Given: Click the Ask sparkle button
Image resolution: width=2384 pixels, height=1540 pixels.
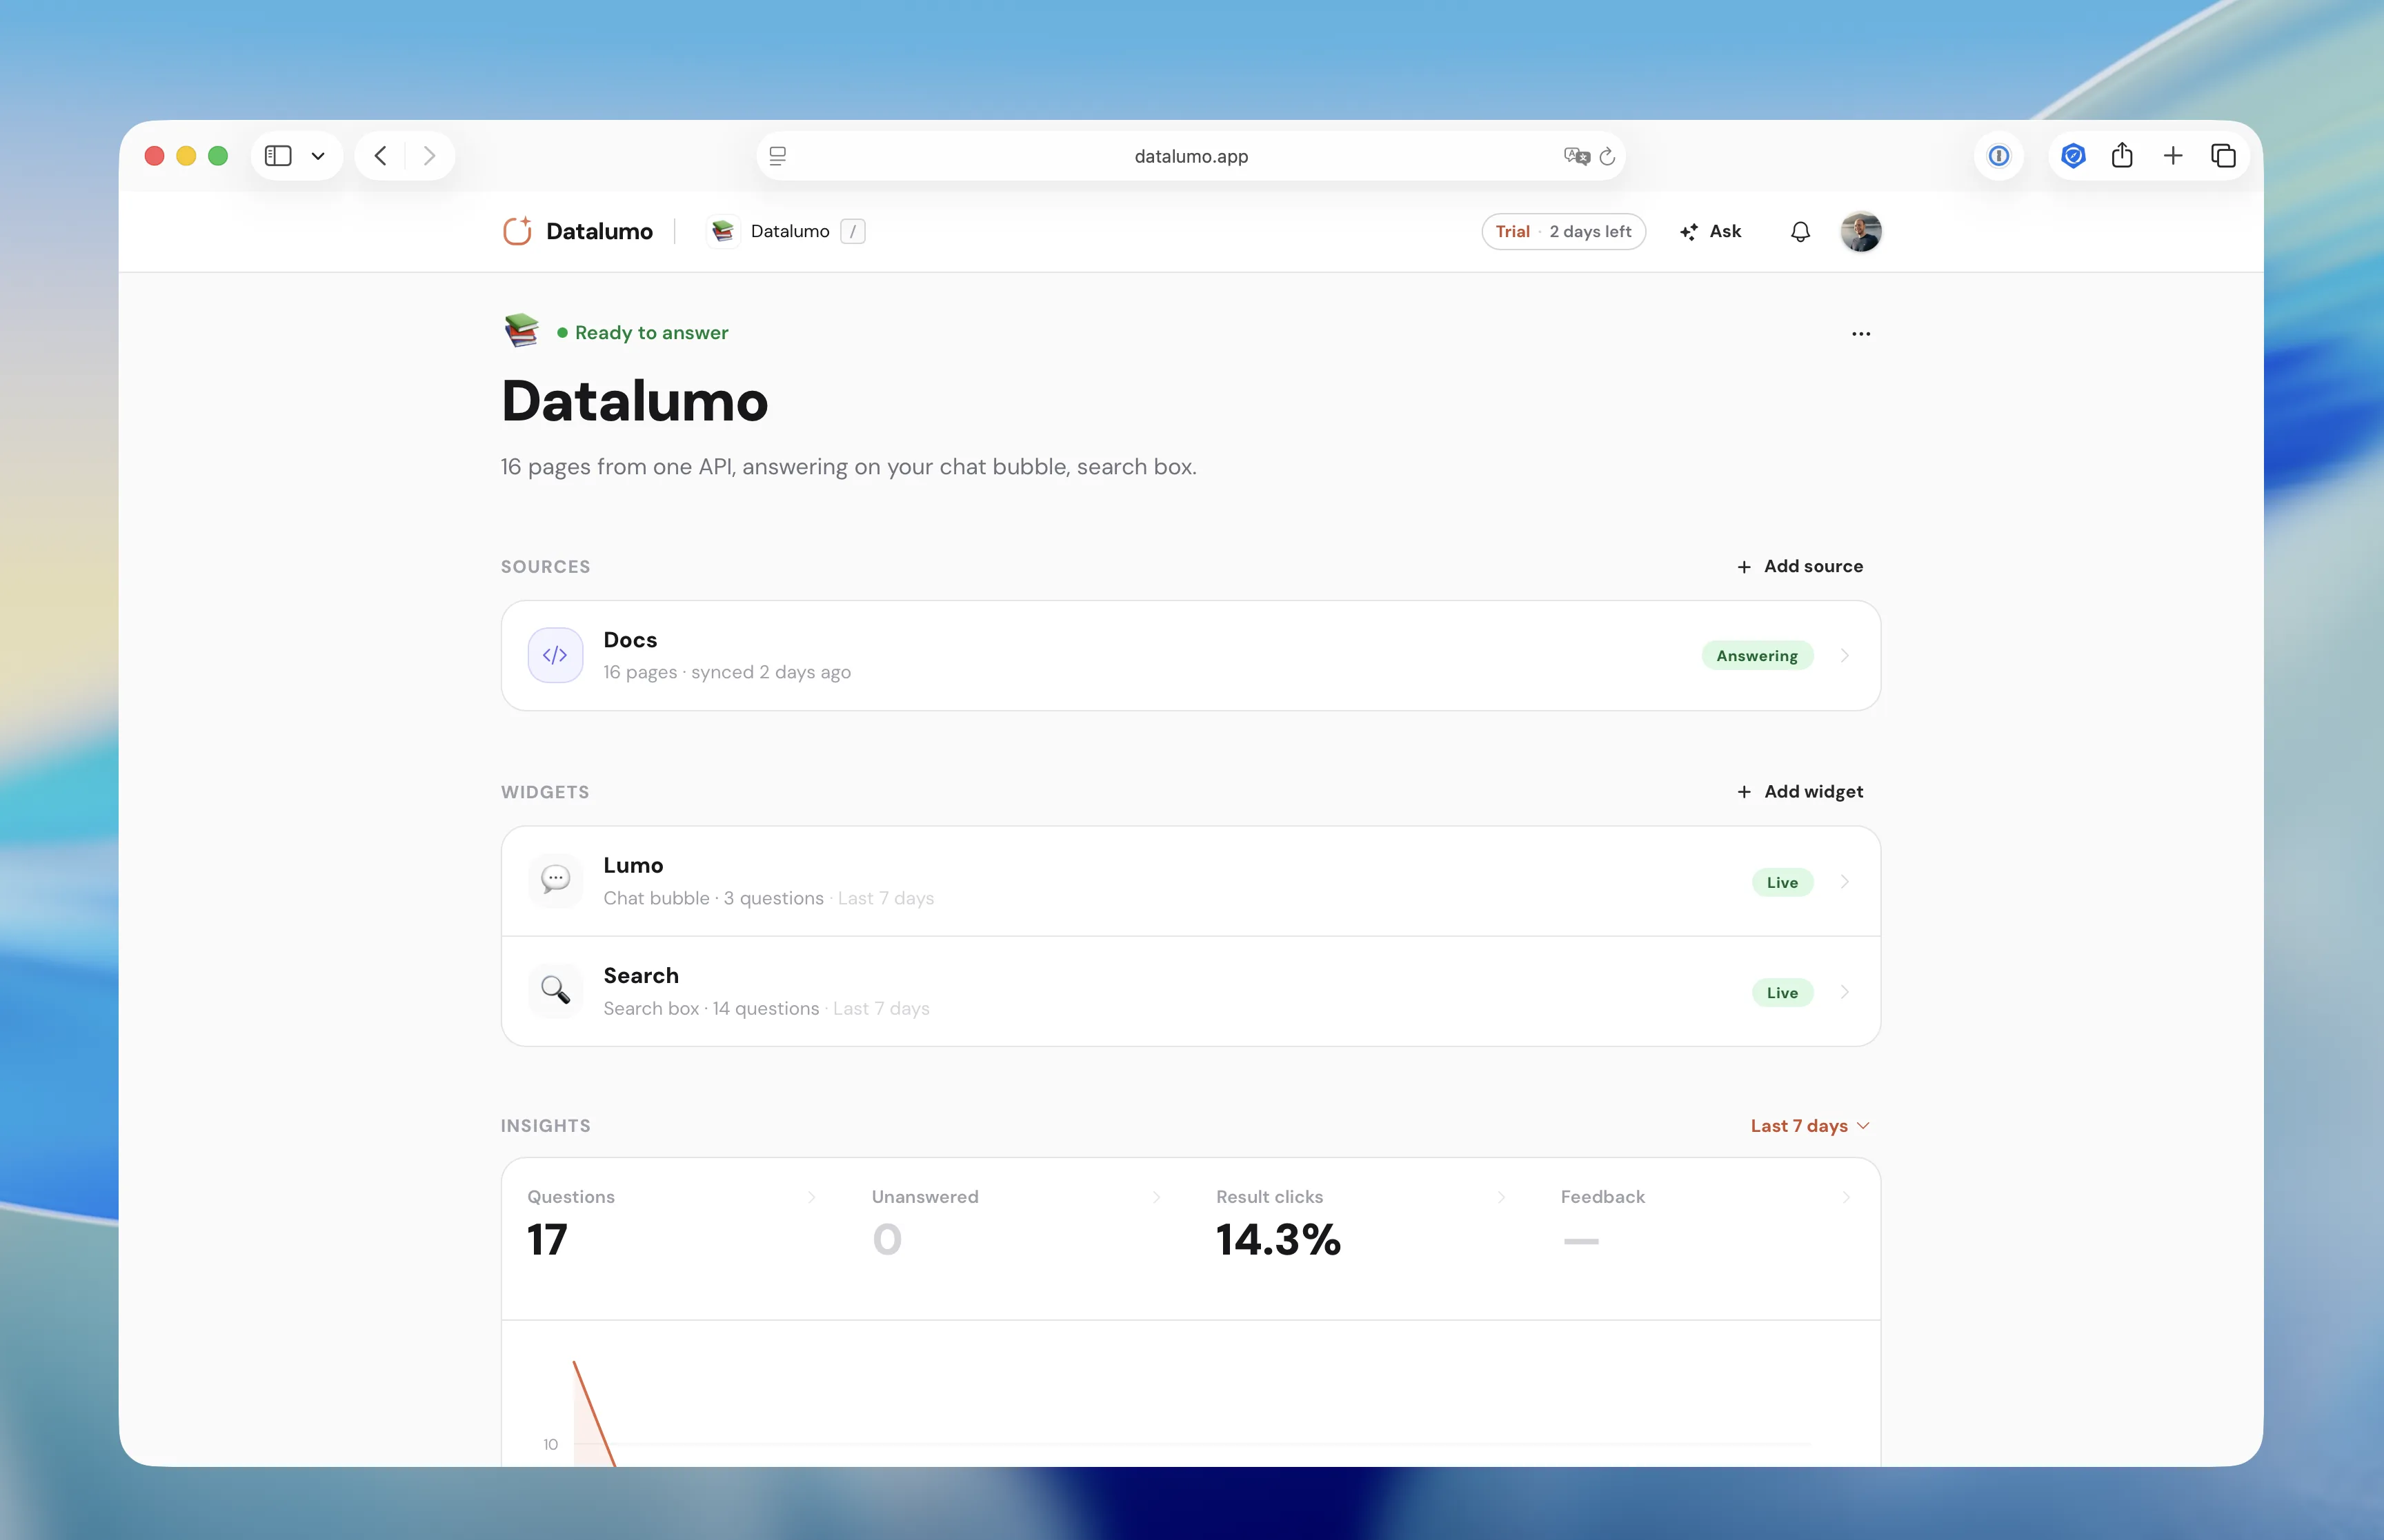Looking at the screenshot, I should [1711, 231].
